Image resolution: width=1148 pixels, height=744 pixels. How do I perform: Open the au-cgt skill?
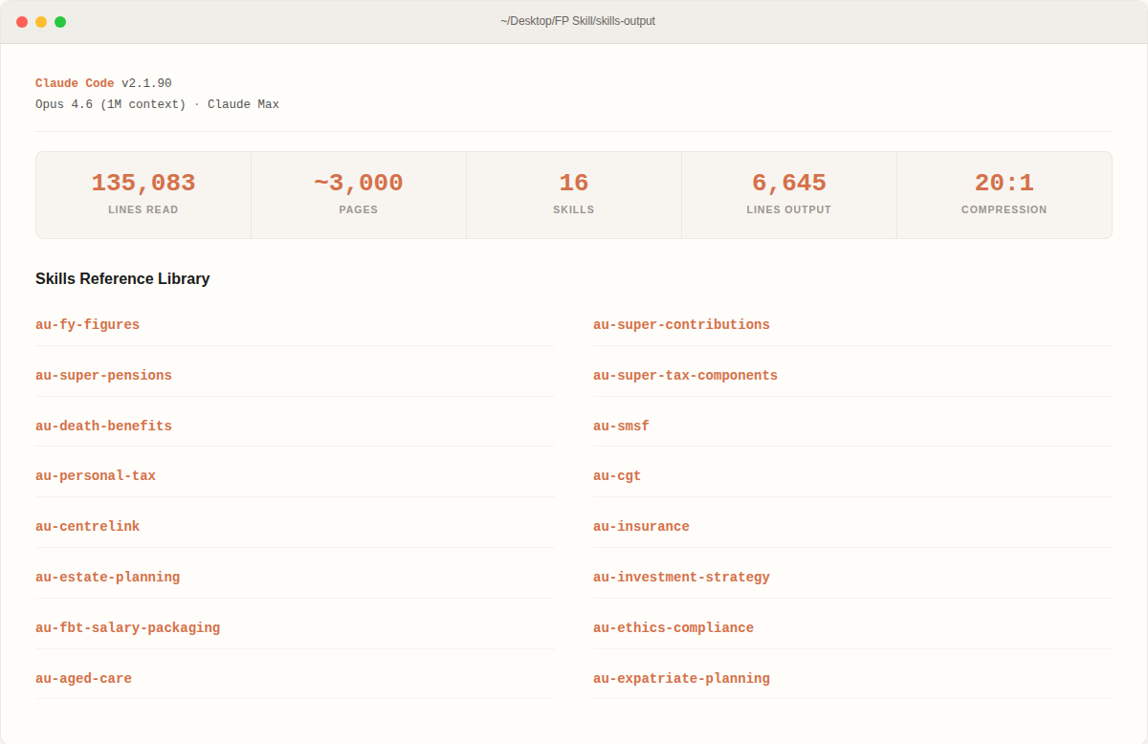[617, 476]
